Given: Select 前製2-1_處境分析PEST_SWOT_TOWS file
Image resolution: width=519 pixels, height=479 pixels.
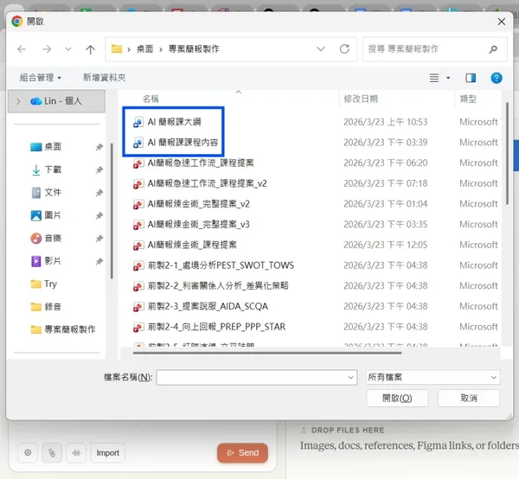Looking at the screenshot, I should 221,265.
